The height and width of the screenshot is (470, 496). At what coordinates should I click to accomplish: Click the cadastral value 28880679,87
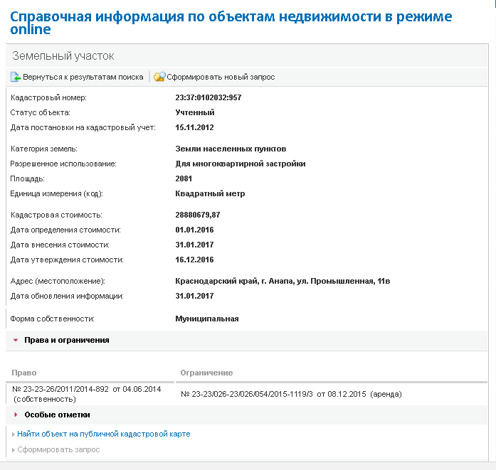pyautogui.click(x=198, y=215)
